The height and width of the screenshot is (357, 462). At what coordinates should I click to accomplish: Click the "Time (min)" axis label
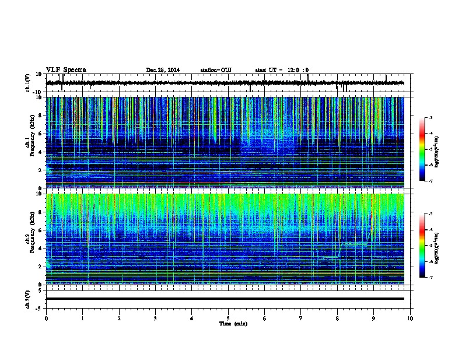coord(233,324)
